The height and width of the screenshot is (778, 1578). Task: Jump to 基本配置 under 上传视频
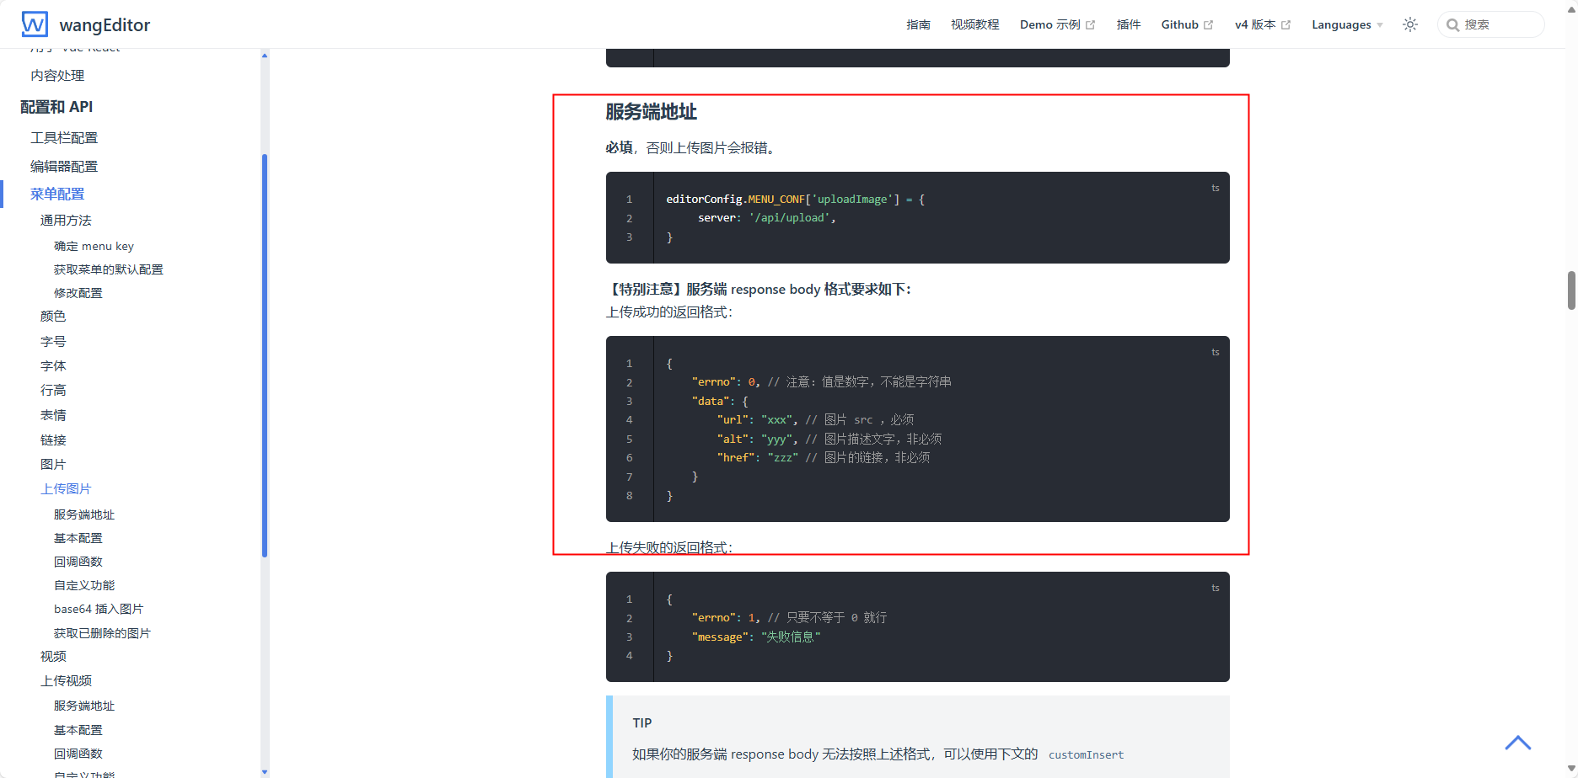78,730
